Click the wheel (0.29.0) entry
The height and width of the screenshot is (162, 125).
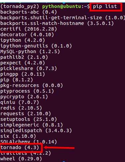(21, 159)
